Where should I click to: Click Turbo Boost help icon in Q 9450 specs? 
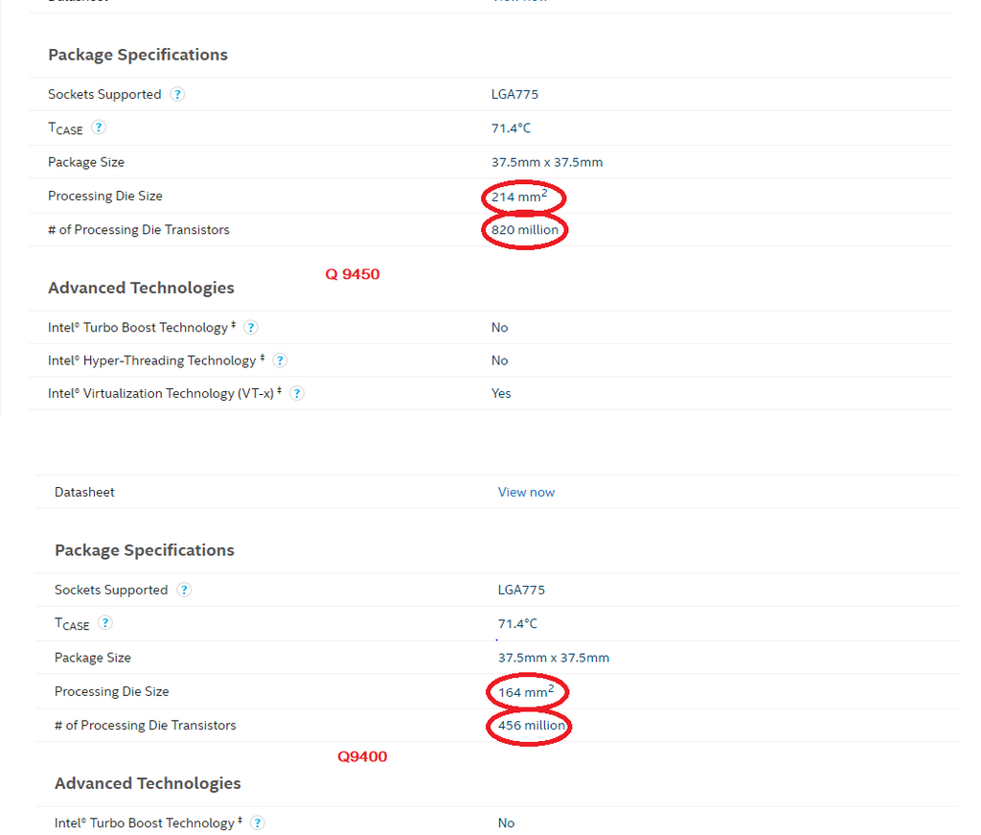tap(251, 328)
